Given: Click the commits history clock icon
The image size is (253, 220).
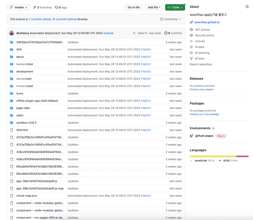Looking at the screenshot, I should point(166,33).
